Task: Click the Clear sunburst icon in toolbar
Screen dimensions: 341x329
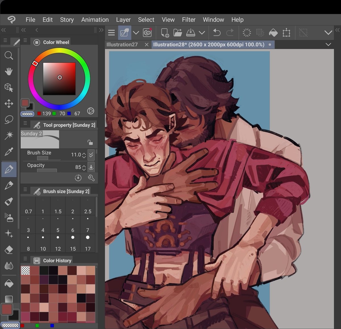Action: click(x=247, y=33)
